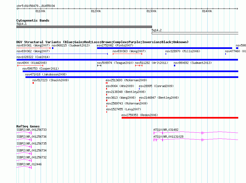Select nsv830362 (Wong2007) variant label
Image resolution: width=246 pixels, height=183 pixels.
click(33, 51)
